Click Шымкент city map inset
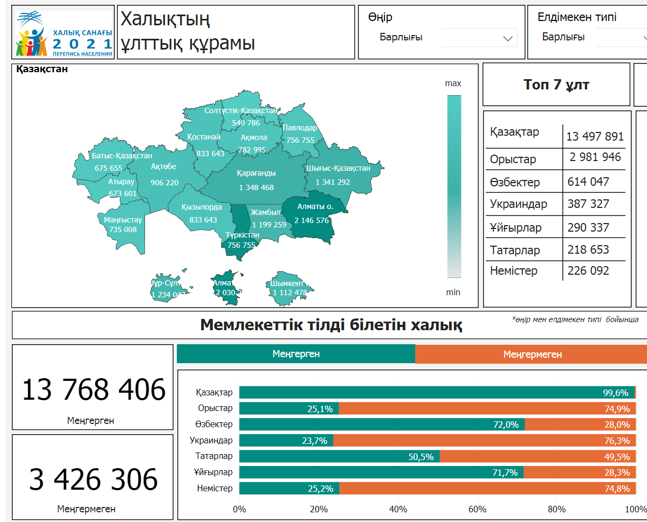The height and width of the screenshot is (522, 647). 288,288
